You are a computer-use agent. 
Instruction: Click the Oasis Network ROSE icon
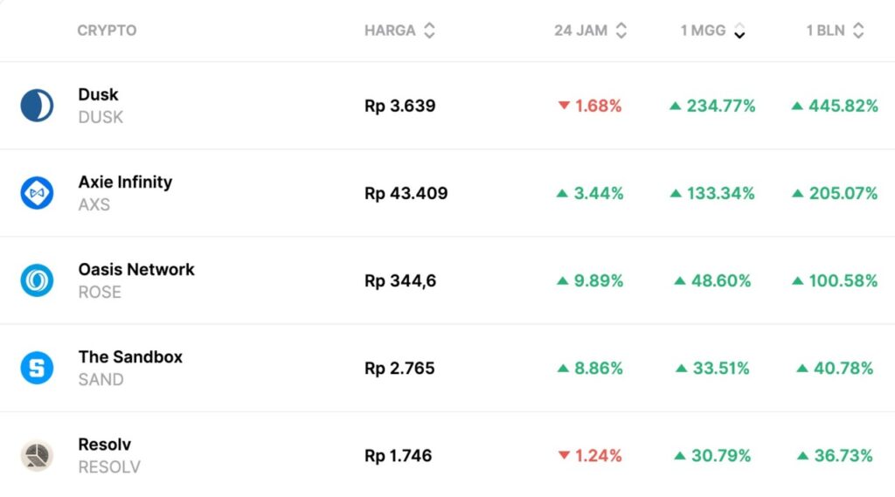click(37, 280)
